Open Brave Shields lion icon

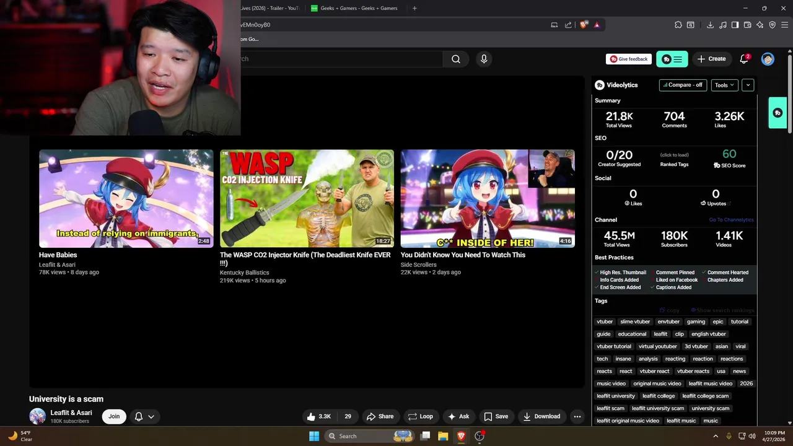point(584,25)
